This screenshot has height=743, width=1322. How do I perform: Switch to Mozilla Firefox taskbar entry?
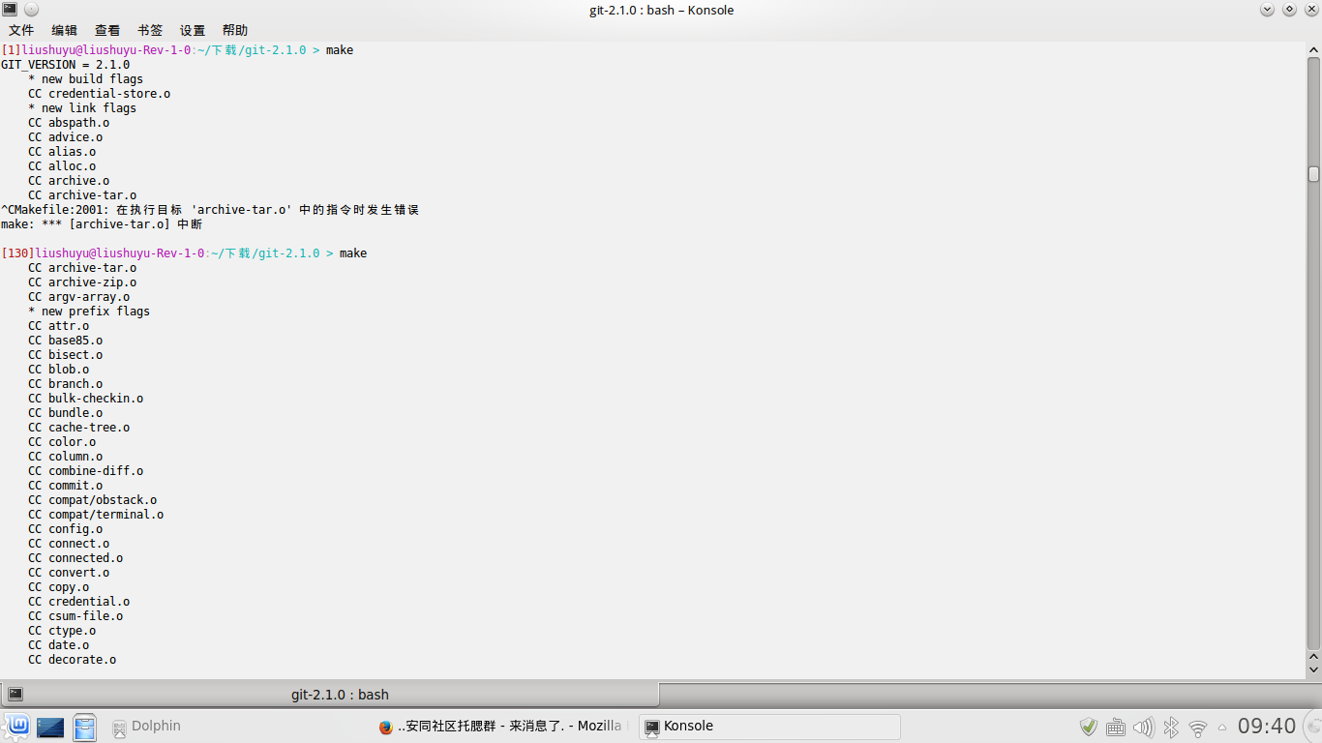pos(501,727)
